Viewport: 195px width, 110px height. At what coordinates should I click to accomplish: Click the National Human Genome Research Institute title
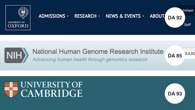pos(98,52)
